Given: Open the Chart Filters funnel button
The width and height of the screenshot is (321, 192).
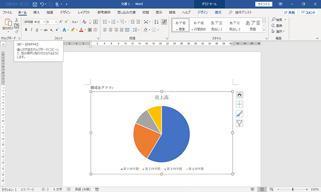Looking at the screenshot, I should (x=239, y=123).
